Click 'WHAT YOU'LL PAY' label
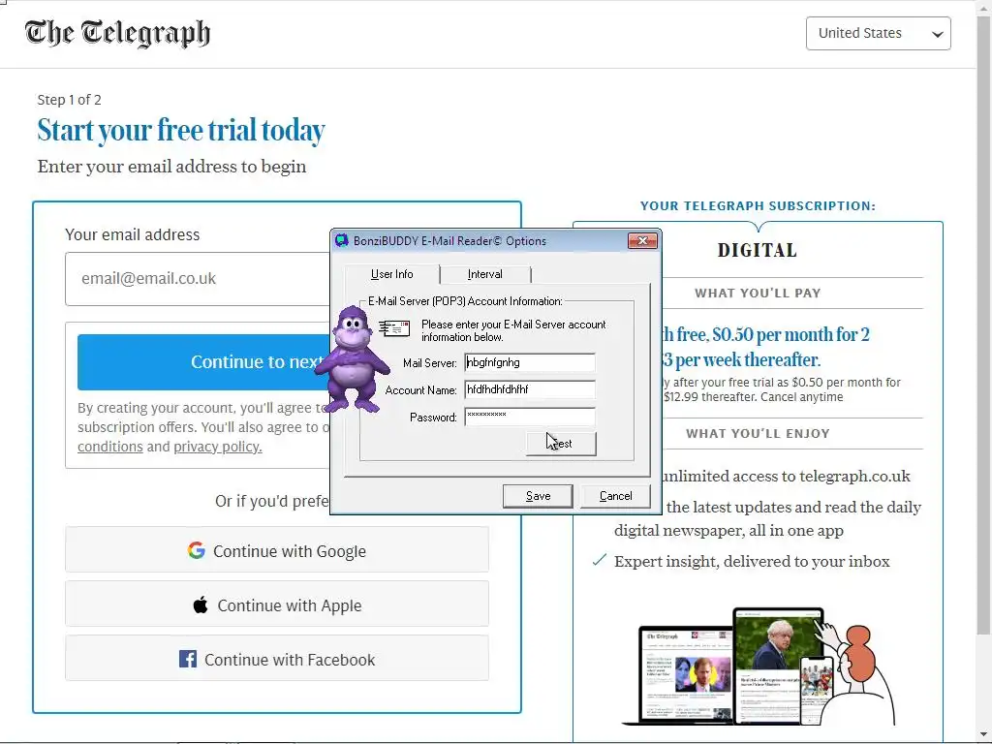This screenshot has width=992, height=744. tap(758, 293)
